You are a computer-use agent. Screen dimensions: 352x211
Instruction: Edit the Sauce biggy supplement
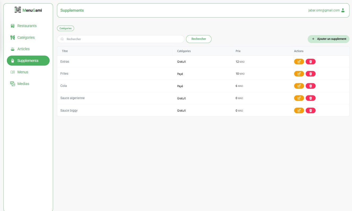299,111
